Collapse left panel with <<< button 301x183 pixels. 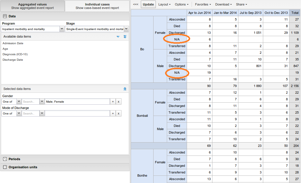click(x=136, y=4)
